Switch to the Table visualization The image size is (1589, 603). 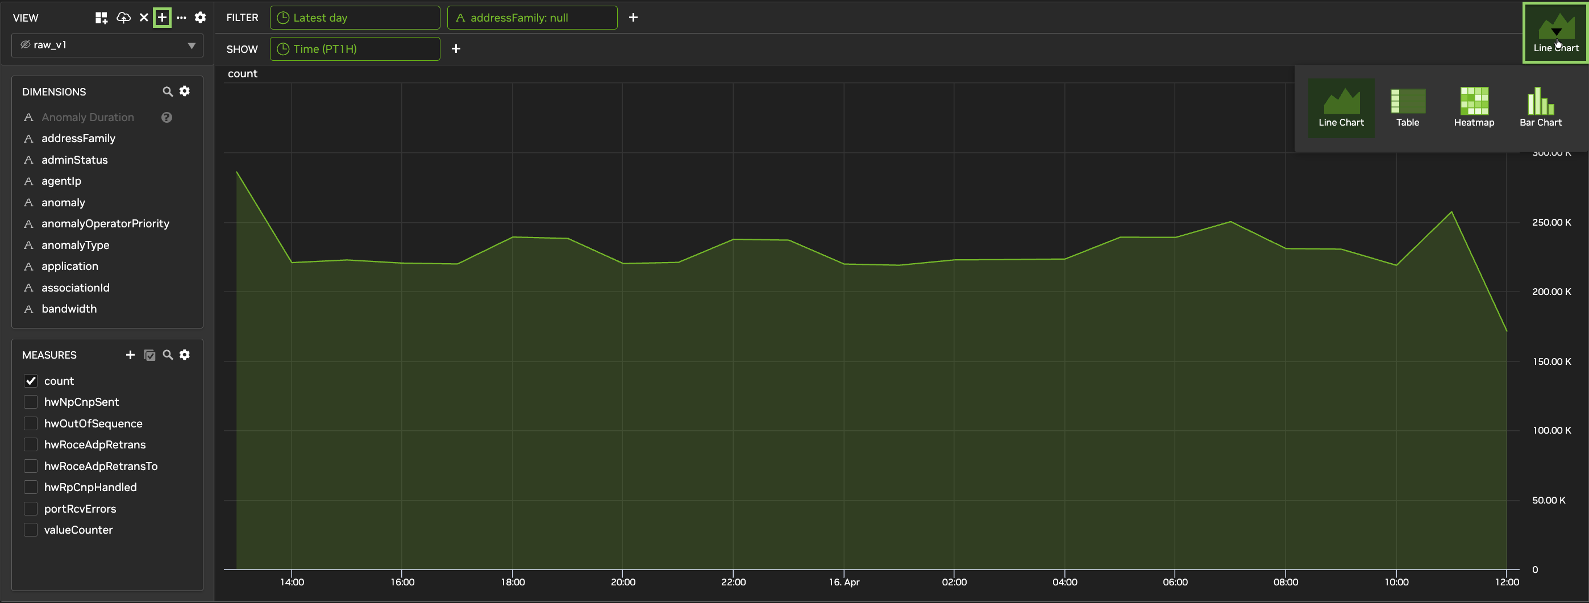1408,107
